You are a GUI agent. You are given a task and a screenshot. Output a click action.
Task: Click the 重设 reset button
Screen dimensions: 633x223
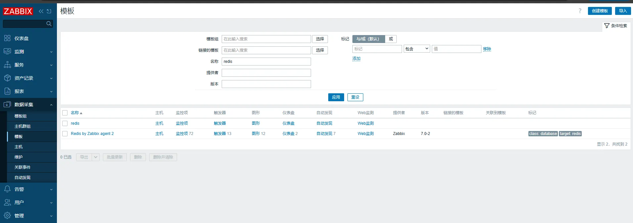pos(355,97)
